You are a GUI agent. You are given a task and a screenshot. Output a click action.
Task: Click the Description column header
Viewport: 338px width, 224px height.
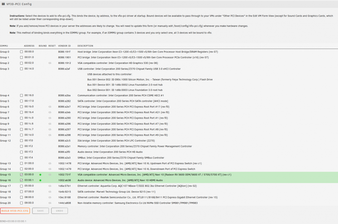click(86, 46)
